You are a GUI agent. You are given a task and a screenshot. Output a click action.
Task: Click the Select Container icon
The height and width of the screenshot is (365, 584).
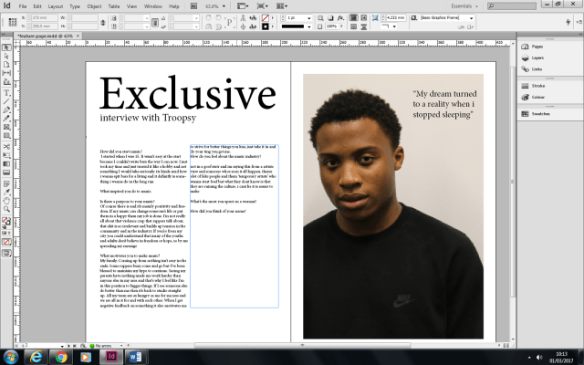pos(243,17)
